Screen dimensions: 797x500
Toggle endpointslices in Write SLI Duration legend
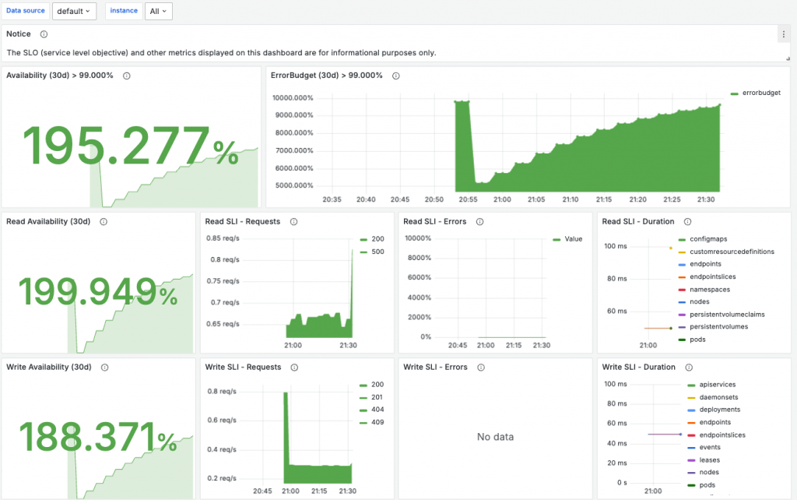[x=722, y=435]
